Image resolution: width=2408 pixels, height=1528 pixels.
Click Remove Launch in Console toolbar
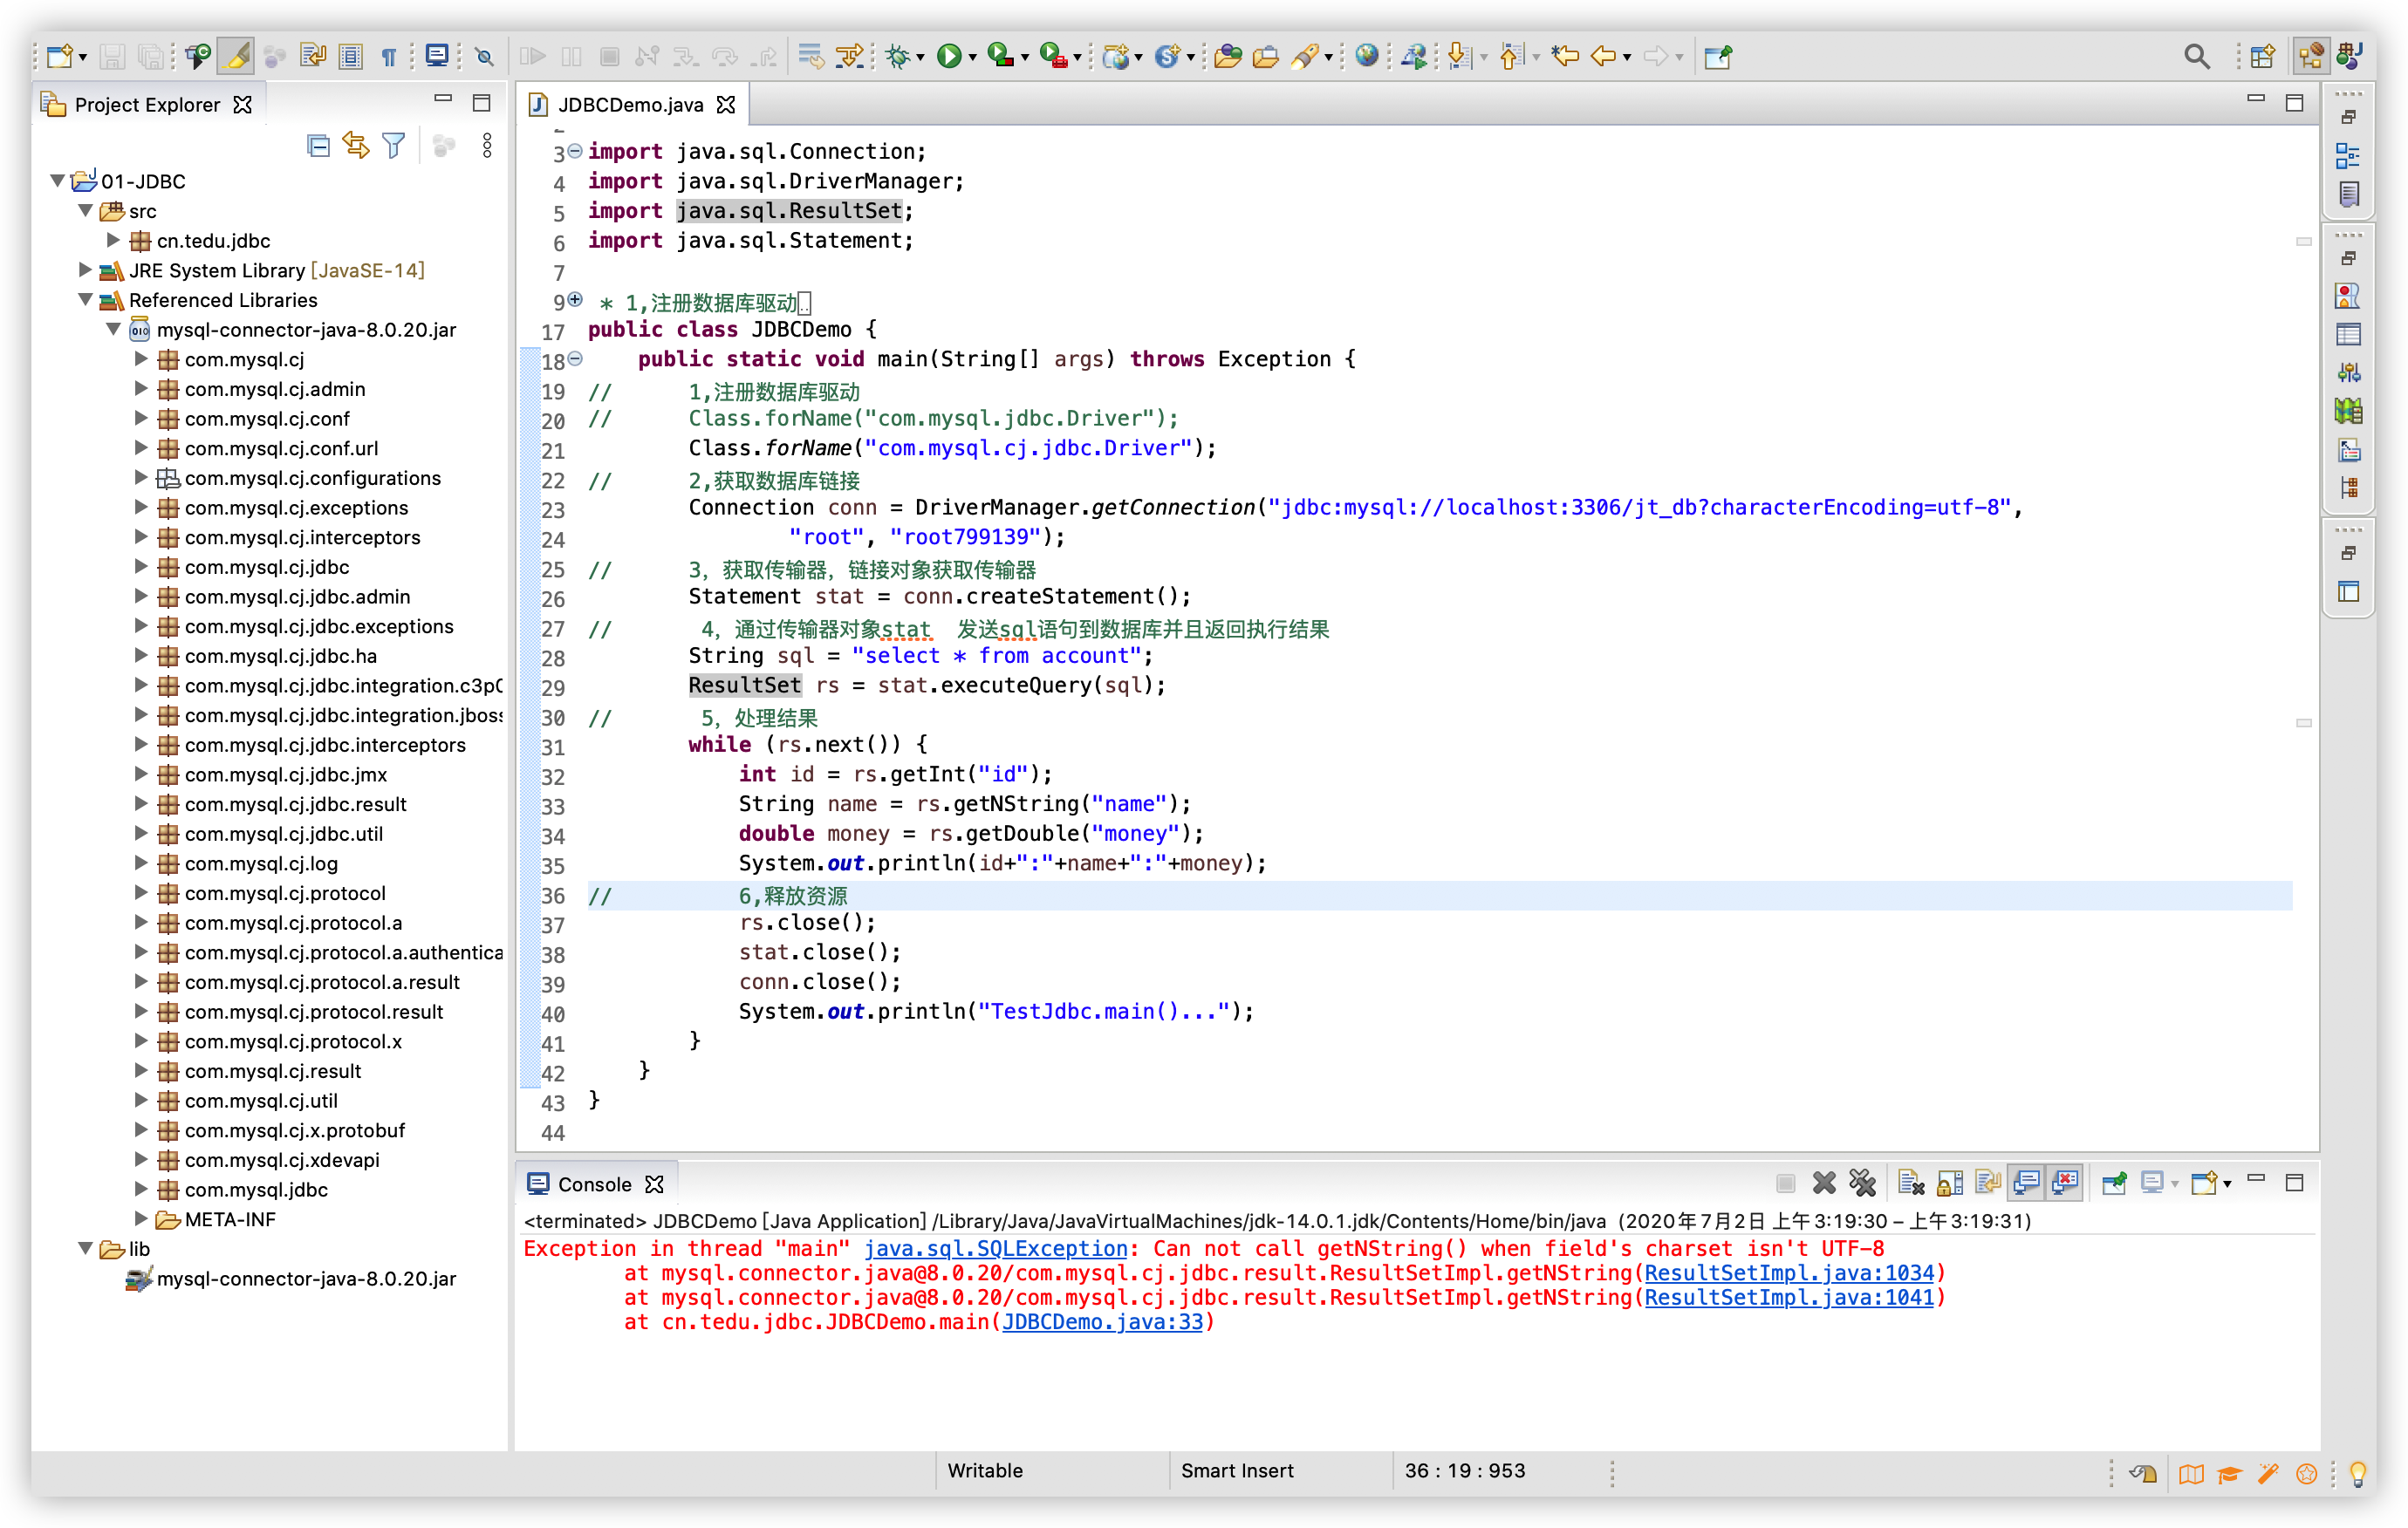[x=1824, y=1184]
